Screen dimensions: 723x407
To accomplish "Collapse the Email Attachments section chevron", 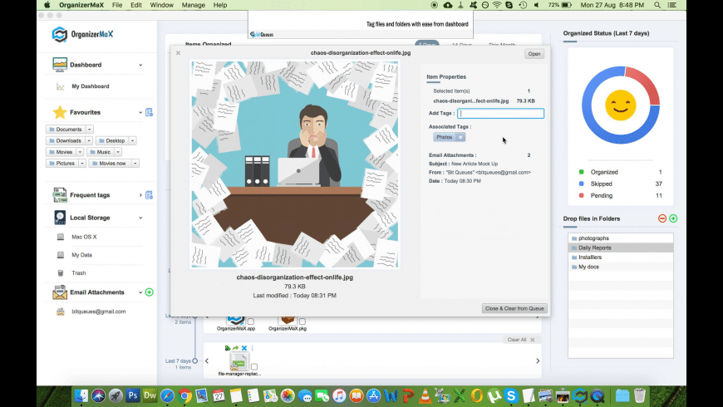I will (x=140, y=292).
